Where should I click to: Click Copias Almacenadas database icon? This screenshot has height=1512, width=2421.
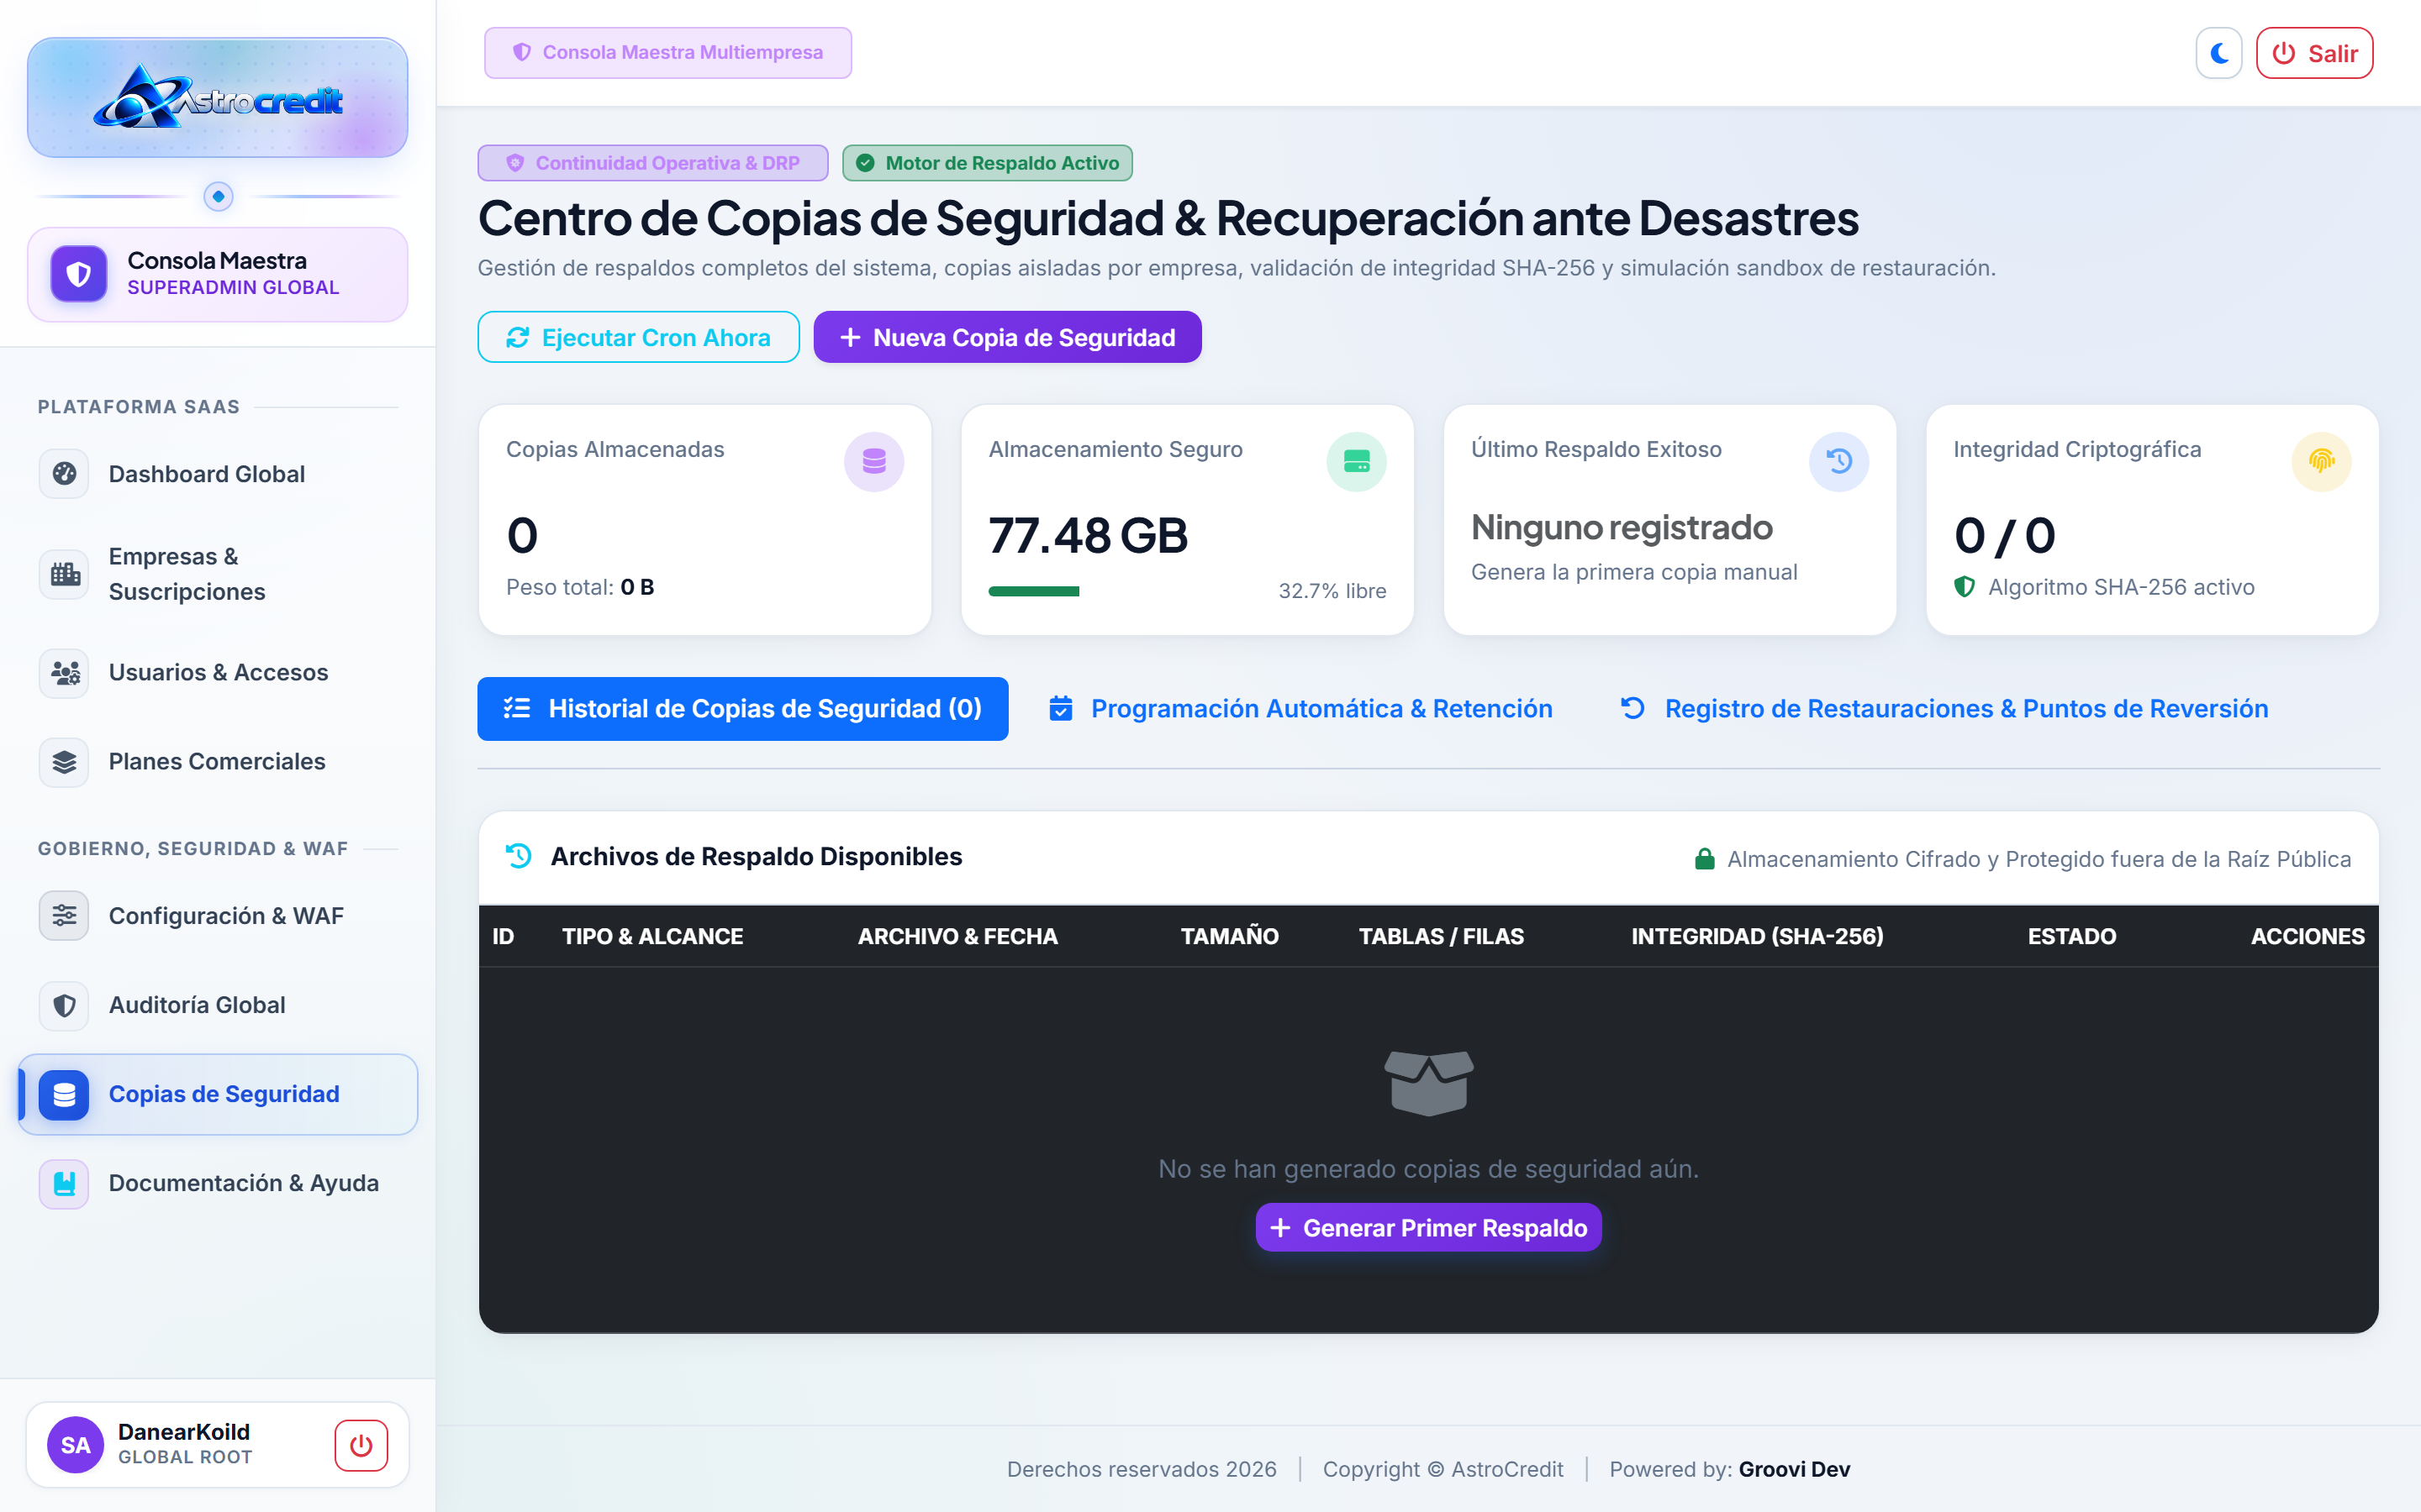point(873,461)
